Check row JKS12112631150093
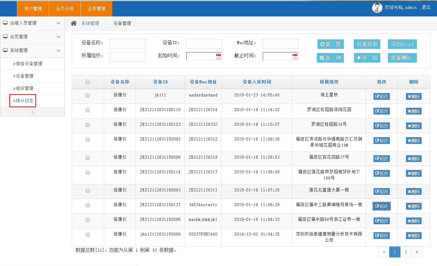The width and height of the screenshot is (437, 266). coord(88,190)
